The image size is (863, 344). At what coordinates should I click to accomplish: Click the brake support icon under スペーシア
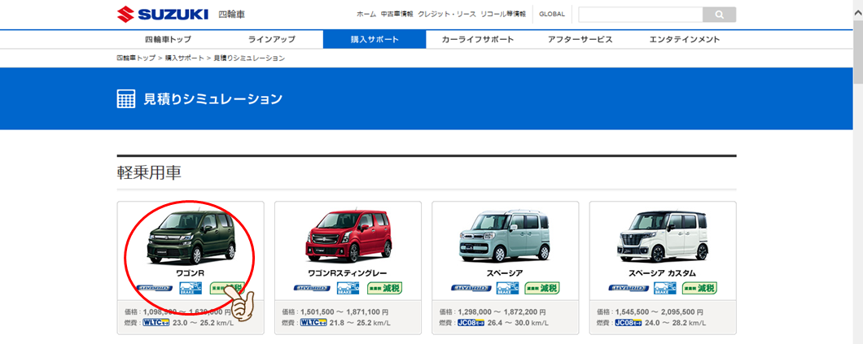pyautogui.click(x=506, y=288)
